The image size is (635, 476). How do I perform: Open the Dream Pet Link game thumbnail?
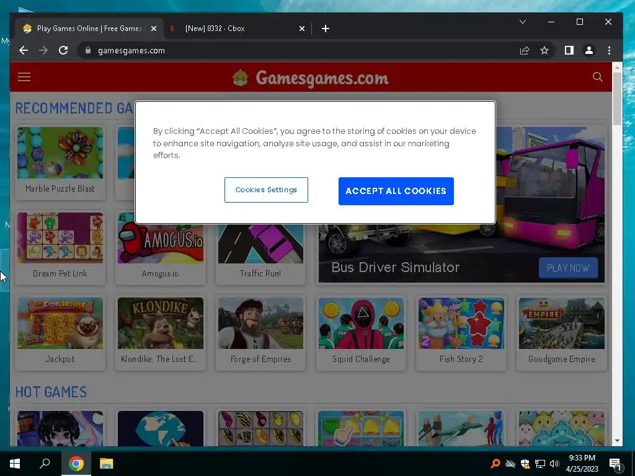60,239
